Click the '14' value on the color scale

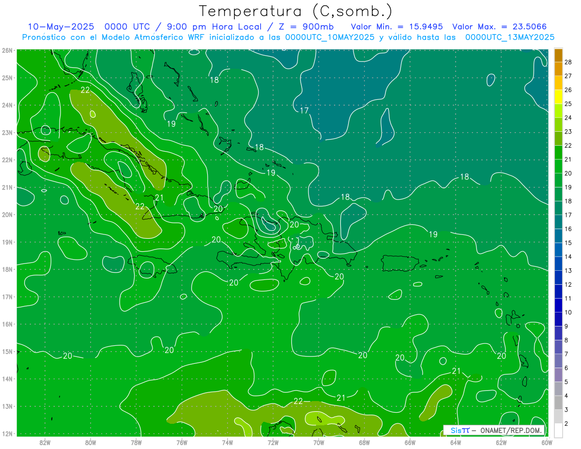click(568, 257)
